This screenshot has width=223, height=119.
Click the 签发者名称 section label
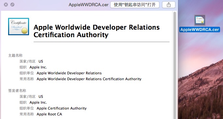click(17, 91)
